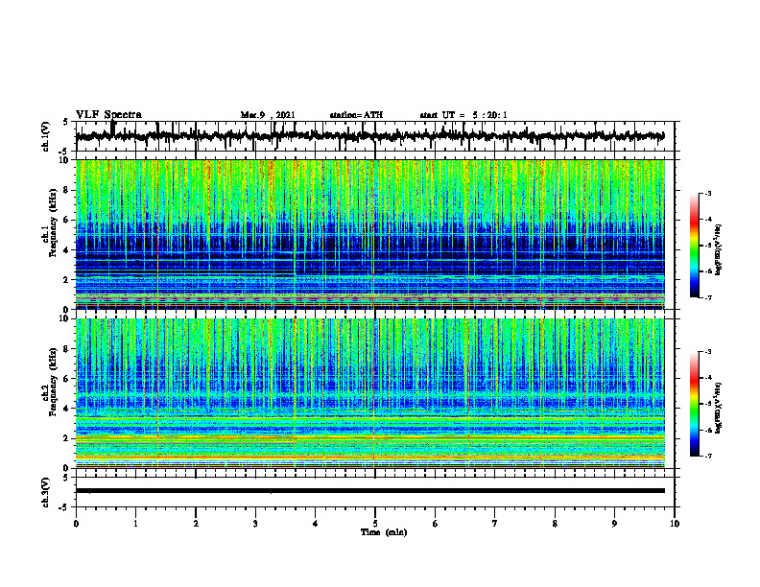
Task: Click the '8' kHz tick on ch.2 axis
Action: 66,349
